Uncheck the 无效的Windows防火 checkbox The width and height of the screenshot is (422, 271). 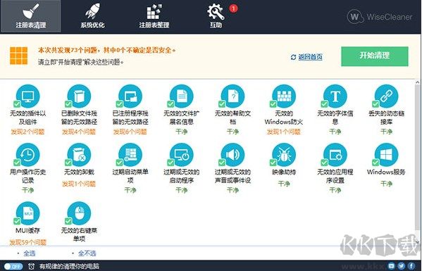273,104
